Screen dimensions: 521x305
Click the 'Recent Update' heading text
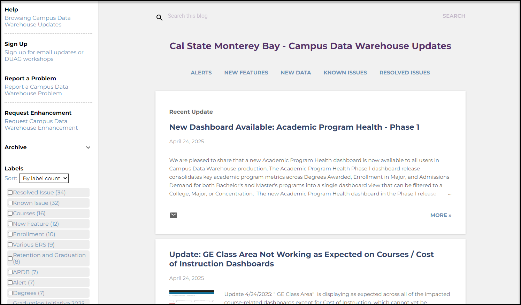tap(191, 112)
